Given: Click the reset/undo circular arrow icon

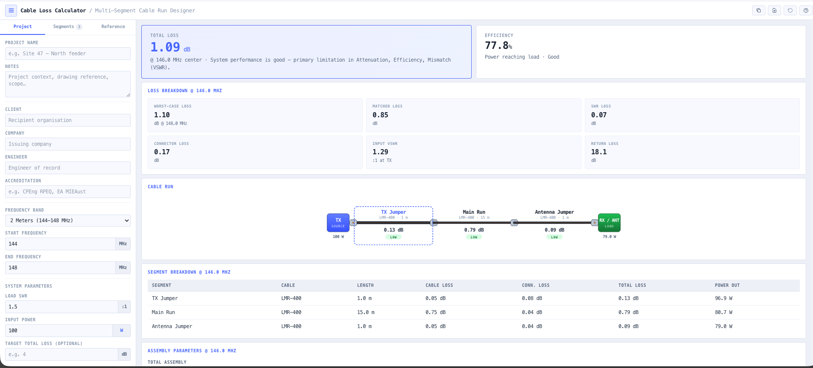Looking at the screenshot, I should (790, 11).
